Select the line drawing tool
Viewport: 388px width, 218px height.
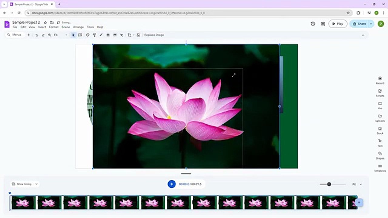101,35
